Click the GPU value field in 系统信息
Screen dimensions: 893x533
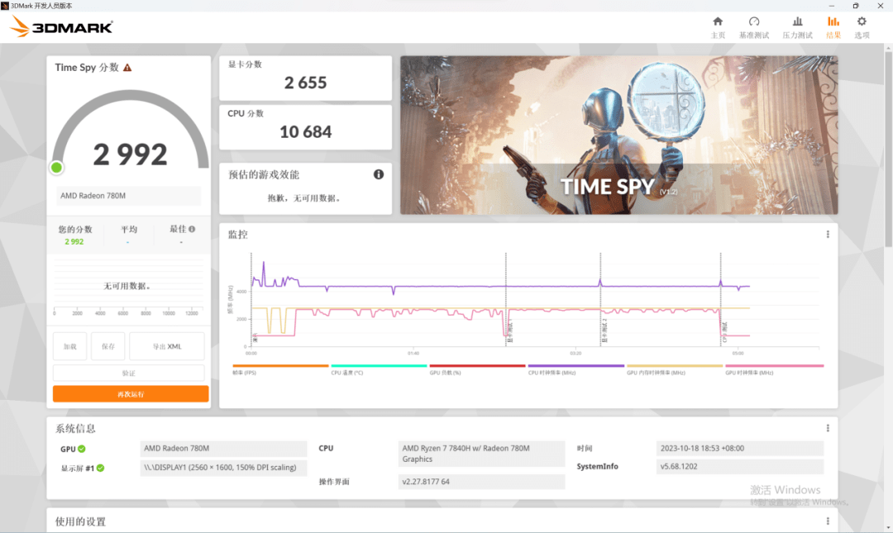pos(223,448)
